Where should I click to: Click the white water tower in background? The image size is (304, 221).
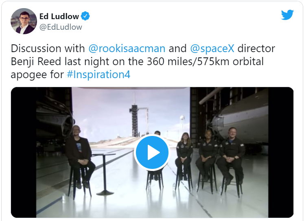point(182,124)
